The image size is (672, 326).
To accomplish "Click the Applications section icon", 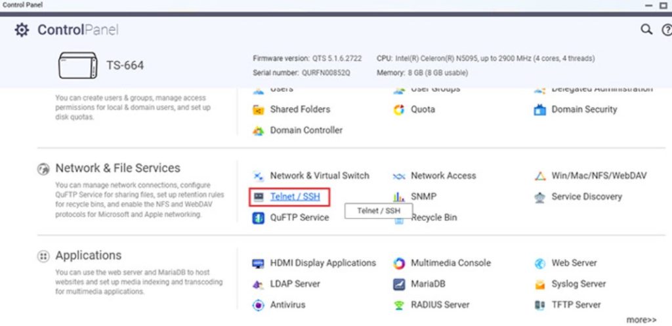I will [43, 256].
